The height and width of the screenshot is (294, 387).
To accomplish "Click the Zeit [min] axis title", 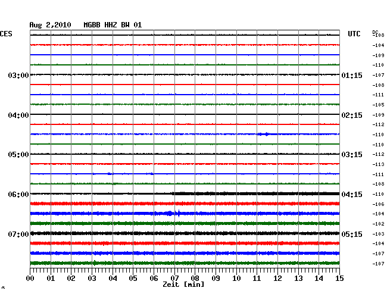I will 183,284.
